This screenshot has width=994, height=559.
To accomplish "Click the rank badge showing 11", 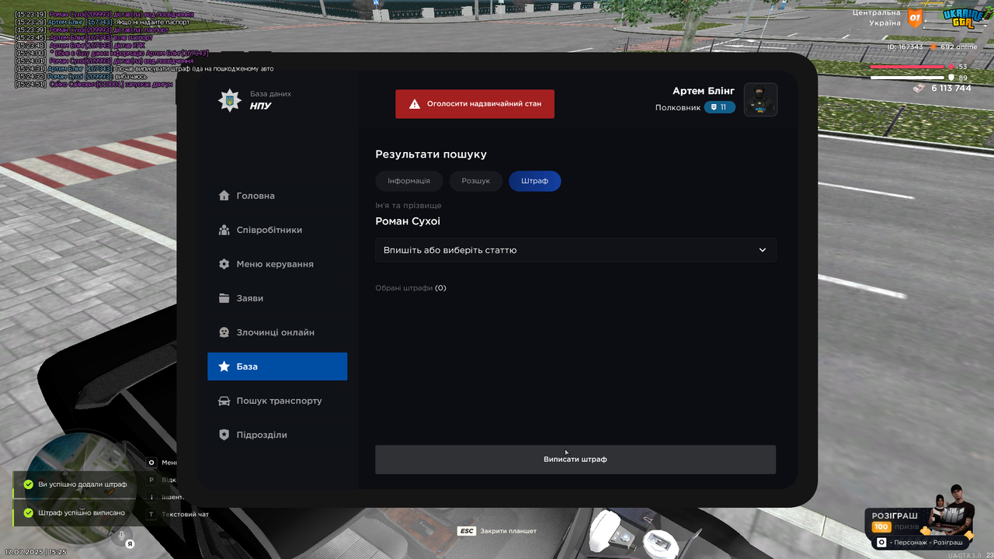I will click(720, 107).
